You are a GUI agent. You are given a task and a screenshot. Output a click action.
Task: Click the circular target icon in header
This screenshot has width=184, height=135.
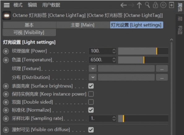tap(163, 5)
